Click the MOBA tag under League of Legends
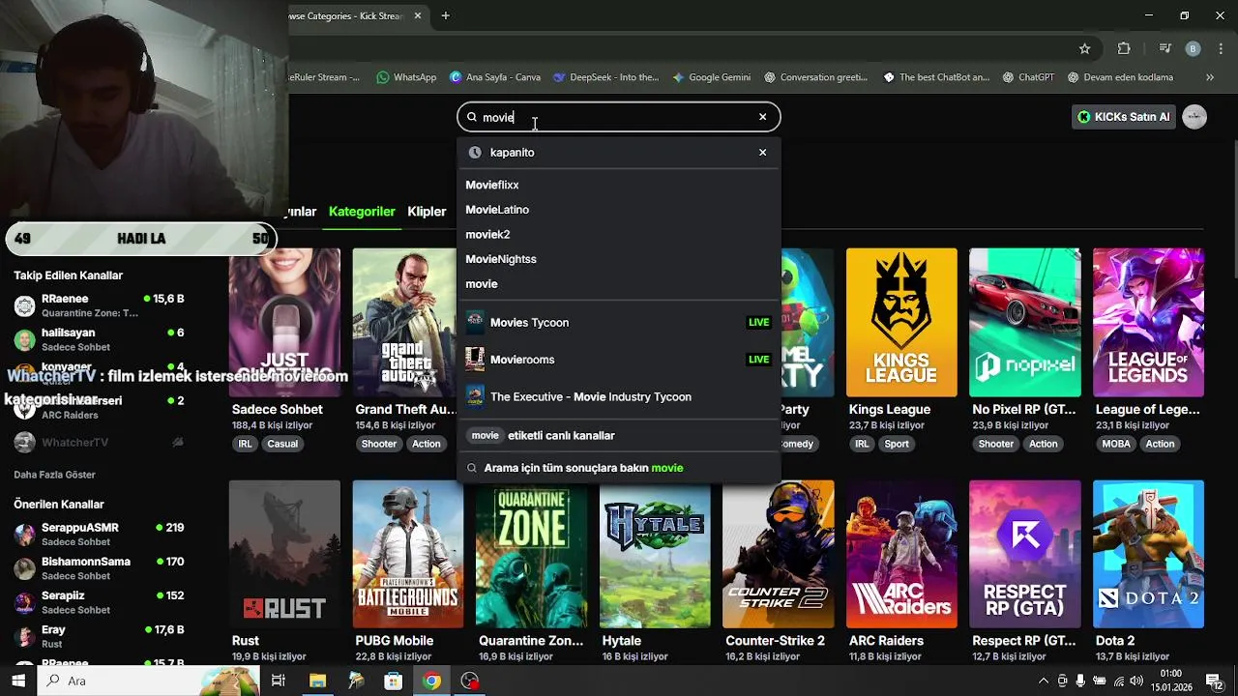 point(1116,444)
